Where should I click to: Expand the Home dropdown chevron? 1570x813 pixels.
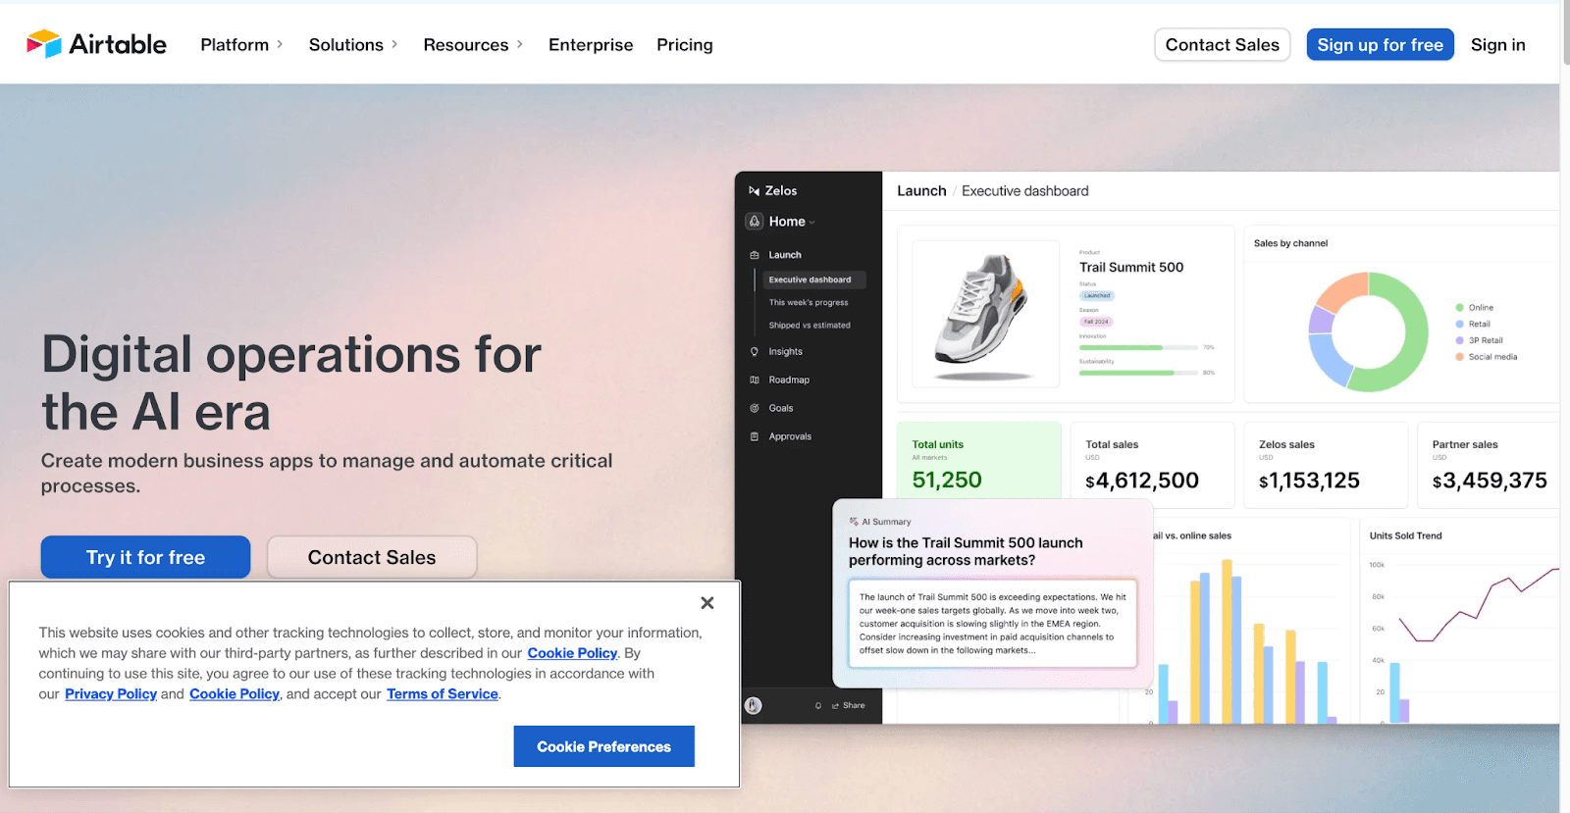click(812, 223)
